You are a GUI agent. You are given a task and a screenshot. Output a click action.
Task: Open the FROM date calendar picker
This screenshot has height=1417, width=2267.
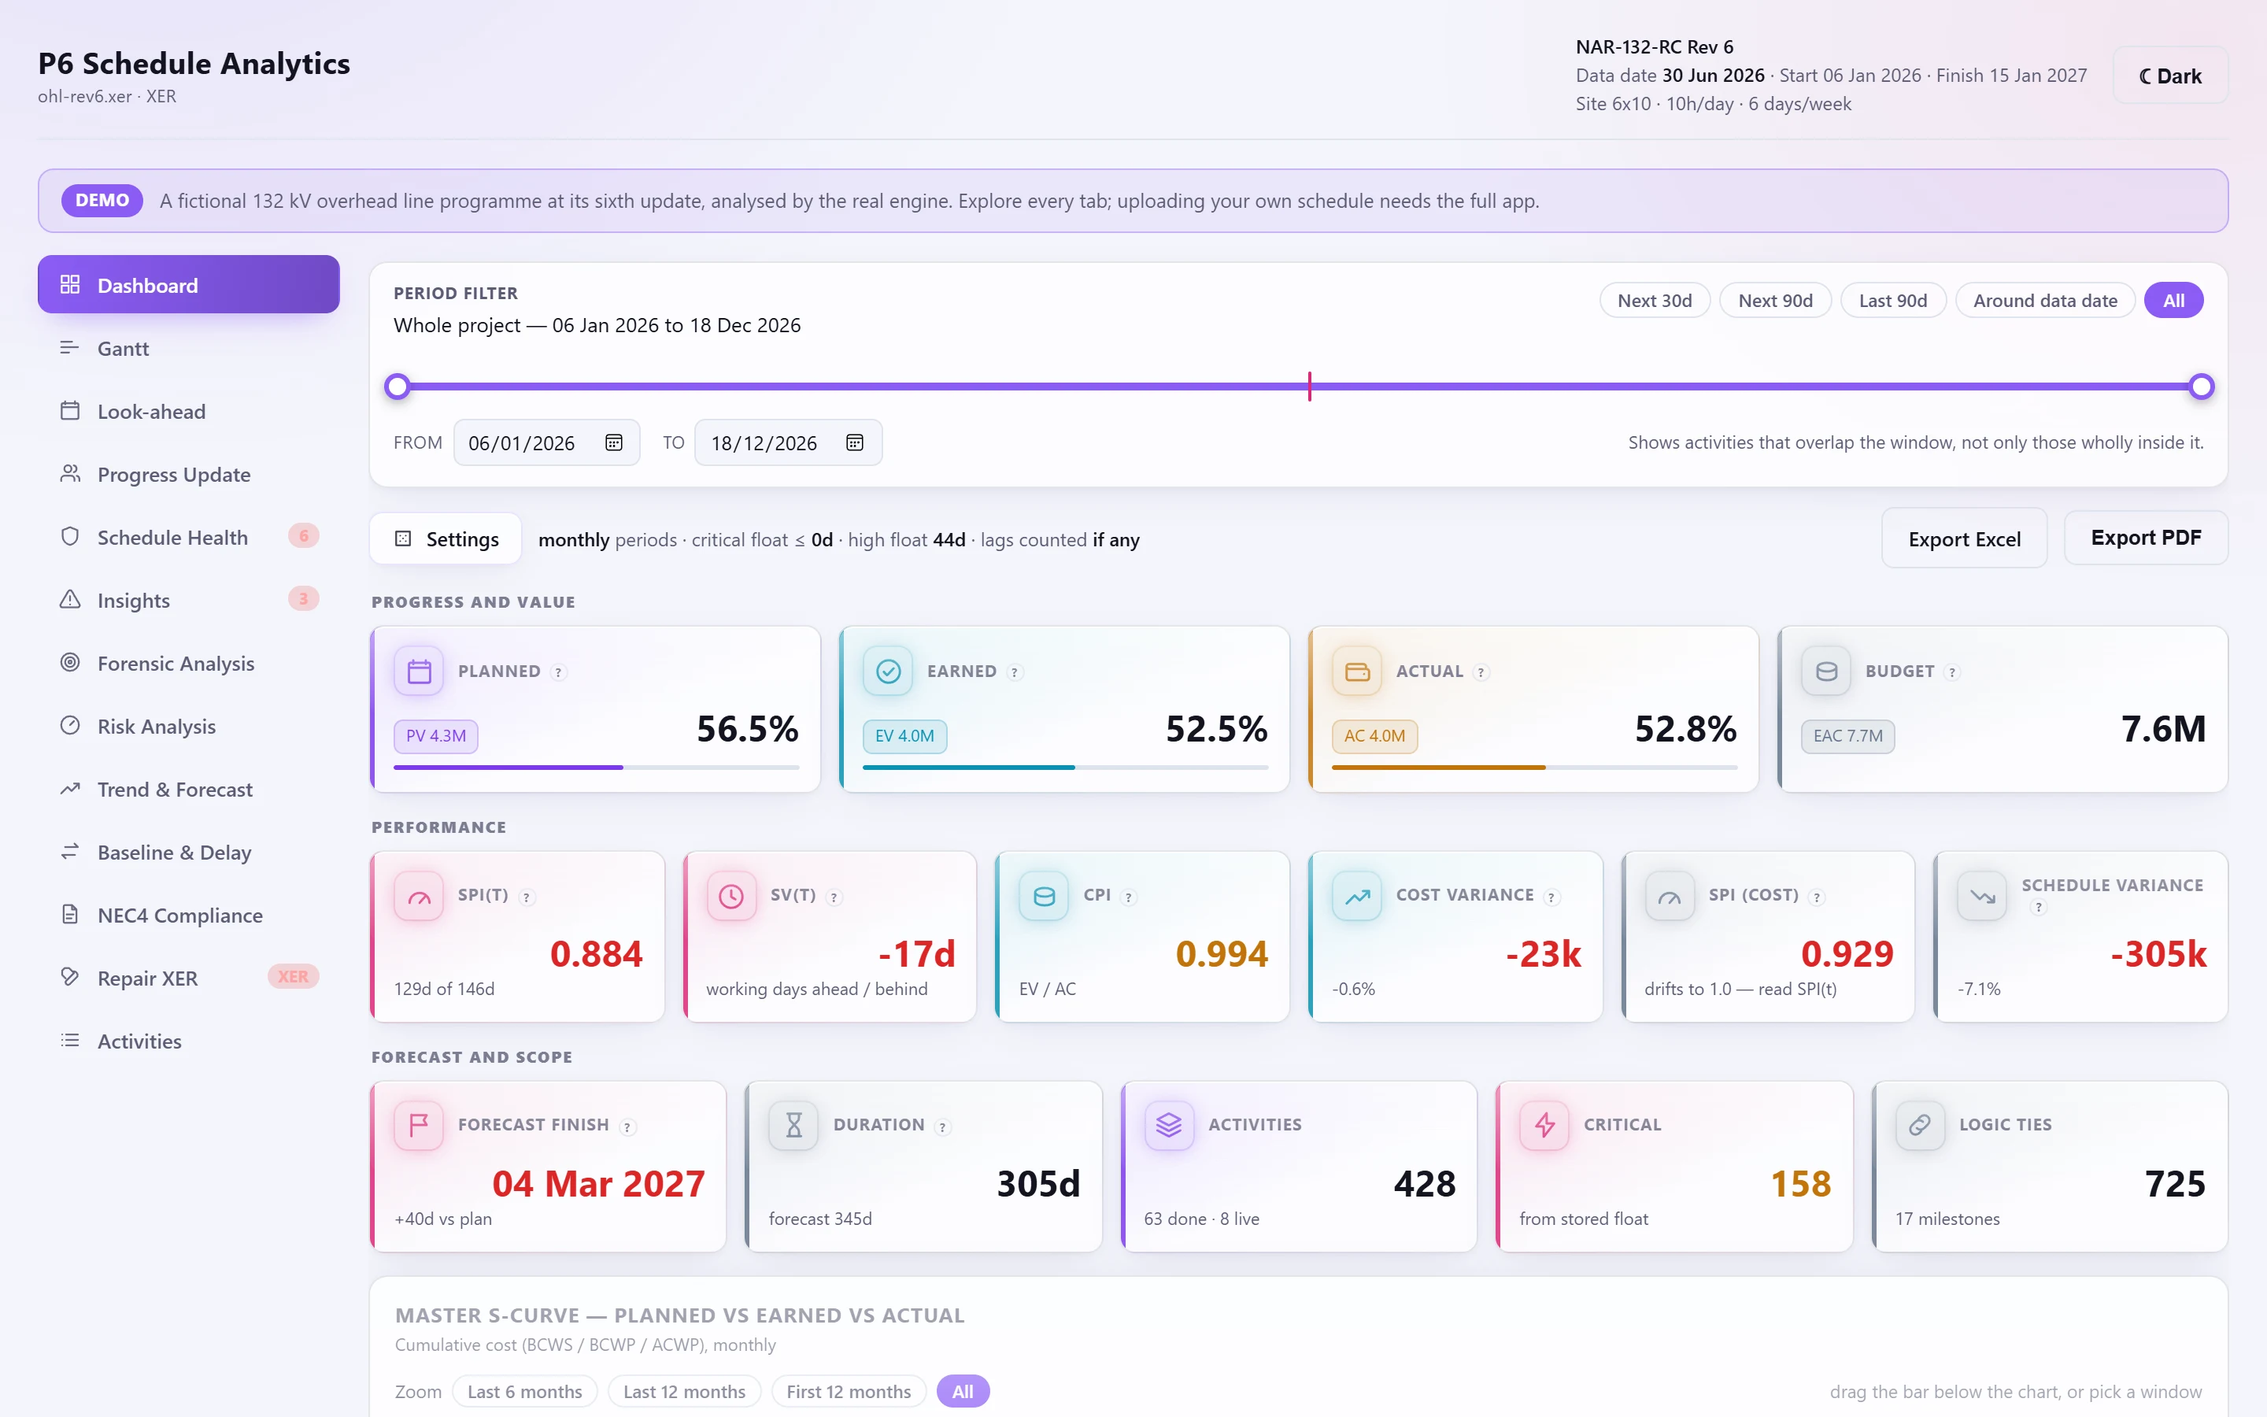point(614,442)
